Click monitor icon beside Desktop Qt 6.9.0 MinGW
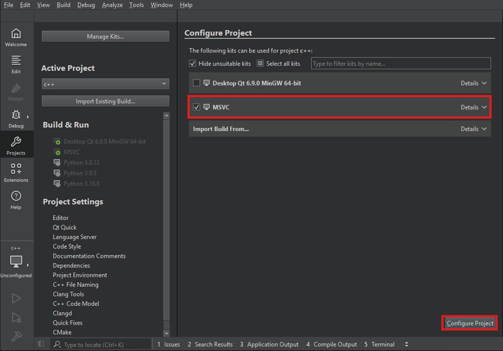The image size is (503, 351). coord(207,83)
